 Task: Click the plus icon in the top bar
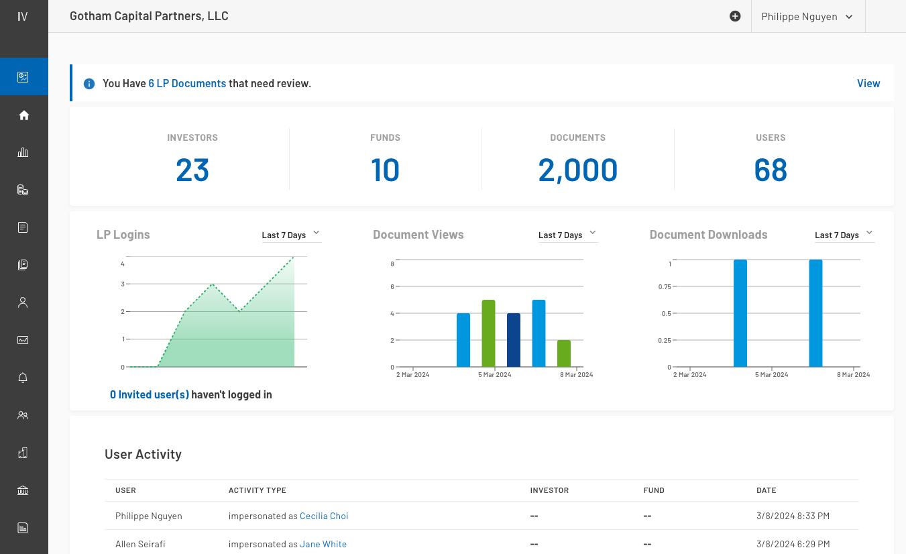point(735,16)
